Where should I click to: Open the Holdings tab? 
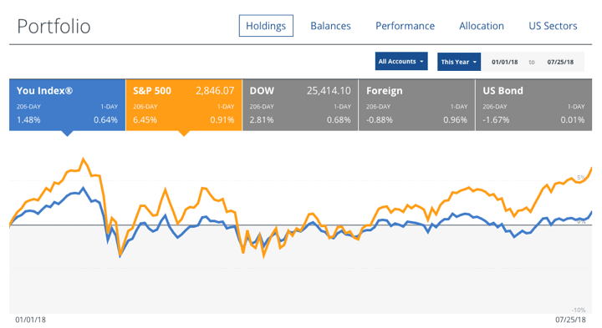pyautogui.click(x=266, y=26)
